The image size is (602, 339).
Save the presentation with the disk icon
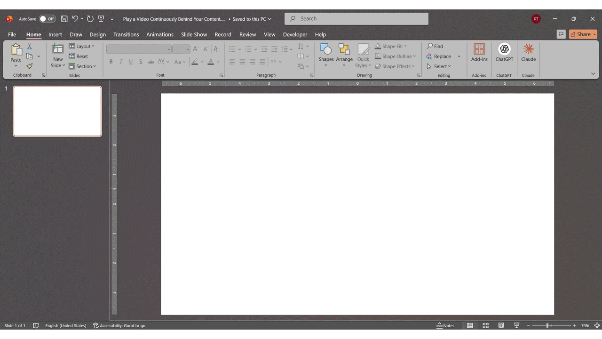tap(64, 19)
